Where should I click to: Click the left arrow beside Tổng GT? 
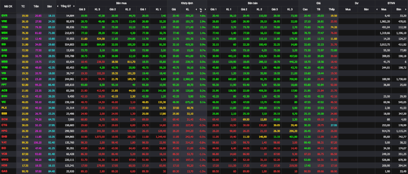(58, 6)
